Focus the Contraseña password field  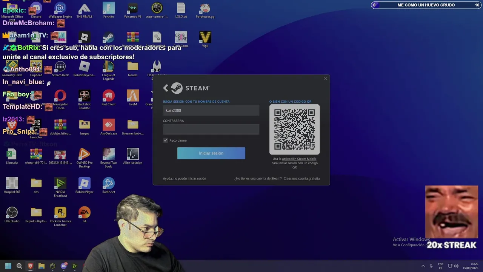tap(211, 130)
